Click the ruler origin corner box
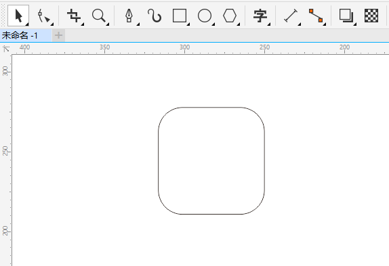Image resolution: width=389 pixels, height=266 pixels. 6,49
